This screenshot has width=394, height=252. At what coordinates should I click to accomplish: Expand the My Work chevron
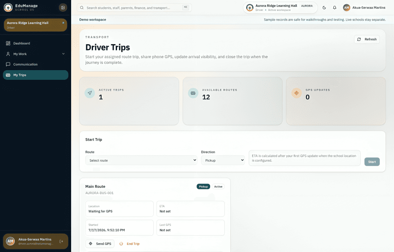pos(63,54)
